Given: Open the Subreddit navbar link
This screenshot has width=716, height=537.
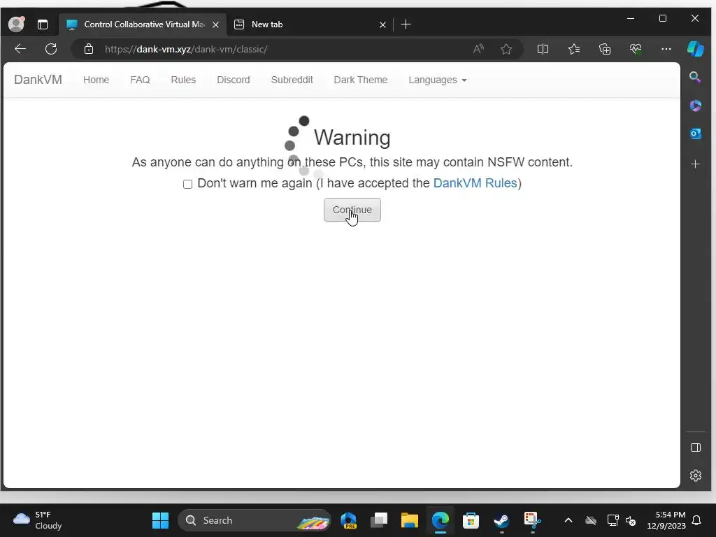Looking at the screenshot, I should (292, 80).
